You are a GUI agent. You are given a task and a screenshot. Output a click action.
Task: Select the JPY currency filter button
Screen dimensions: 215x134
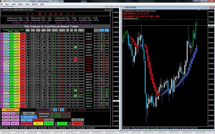tap(17, 120)
